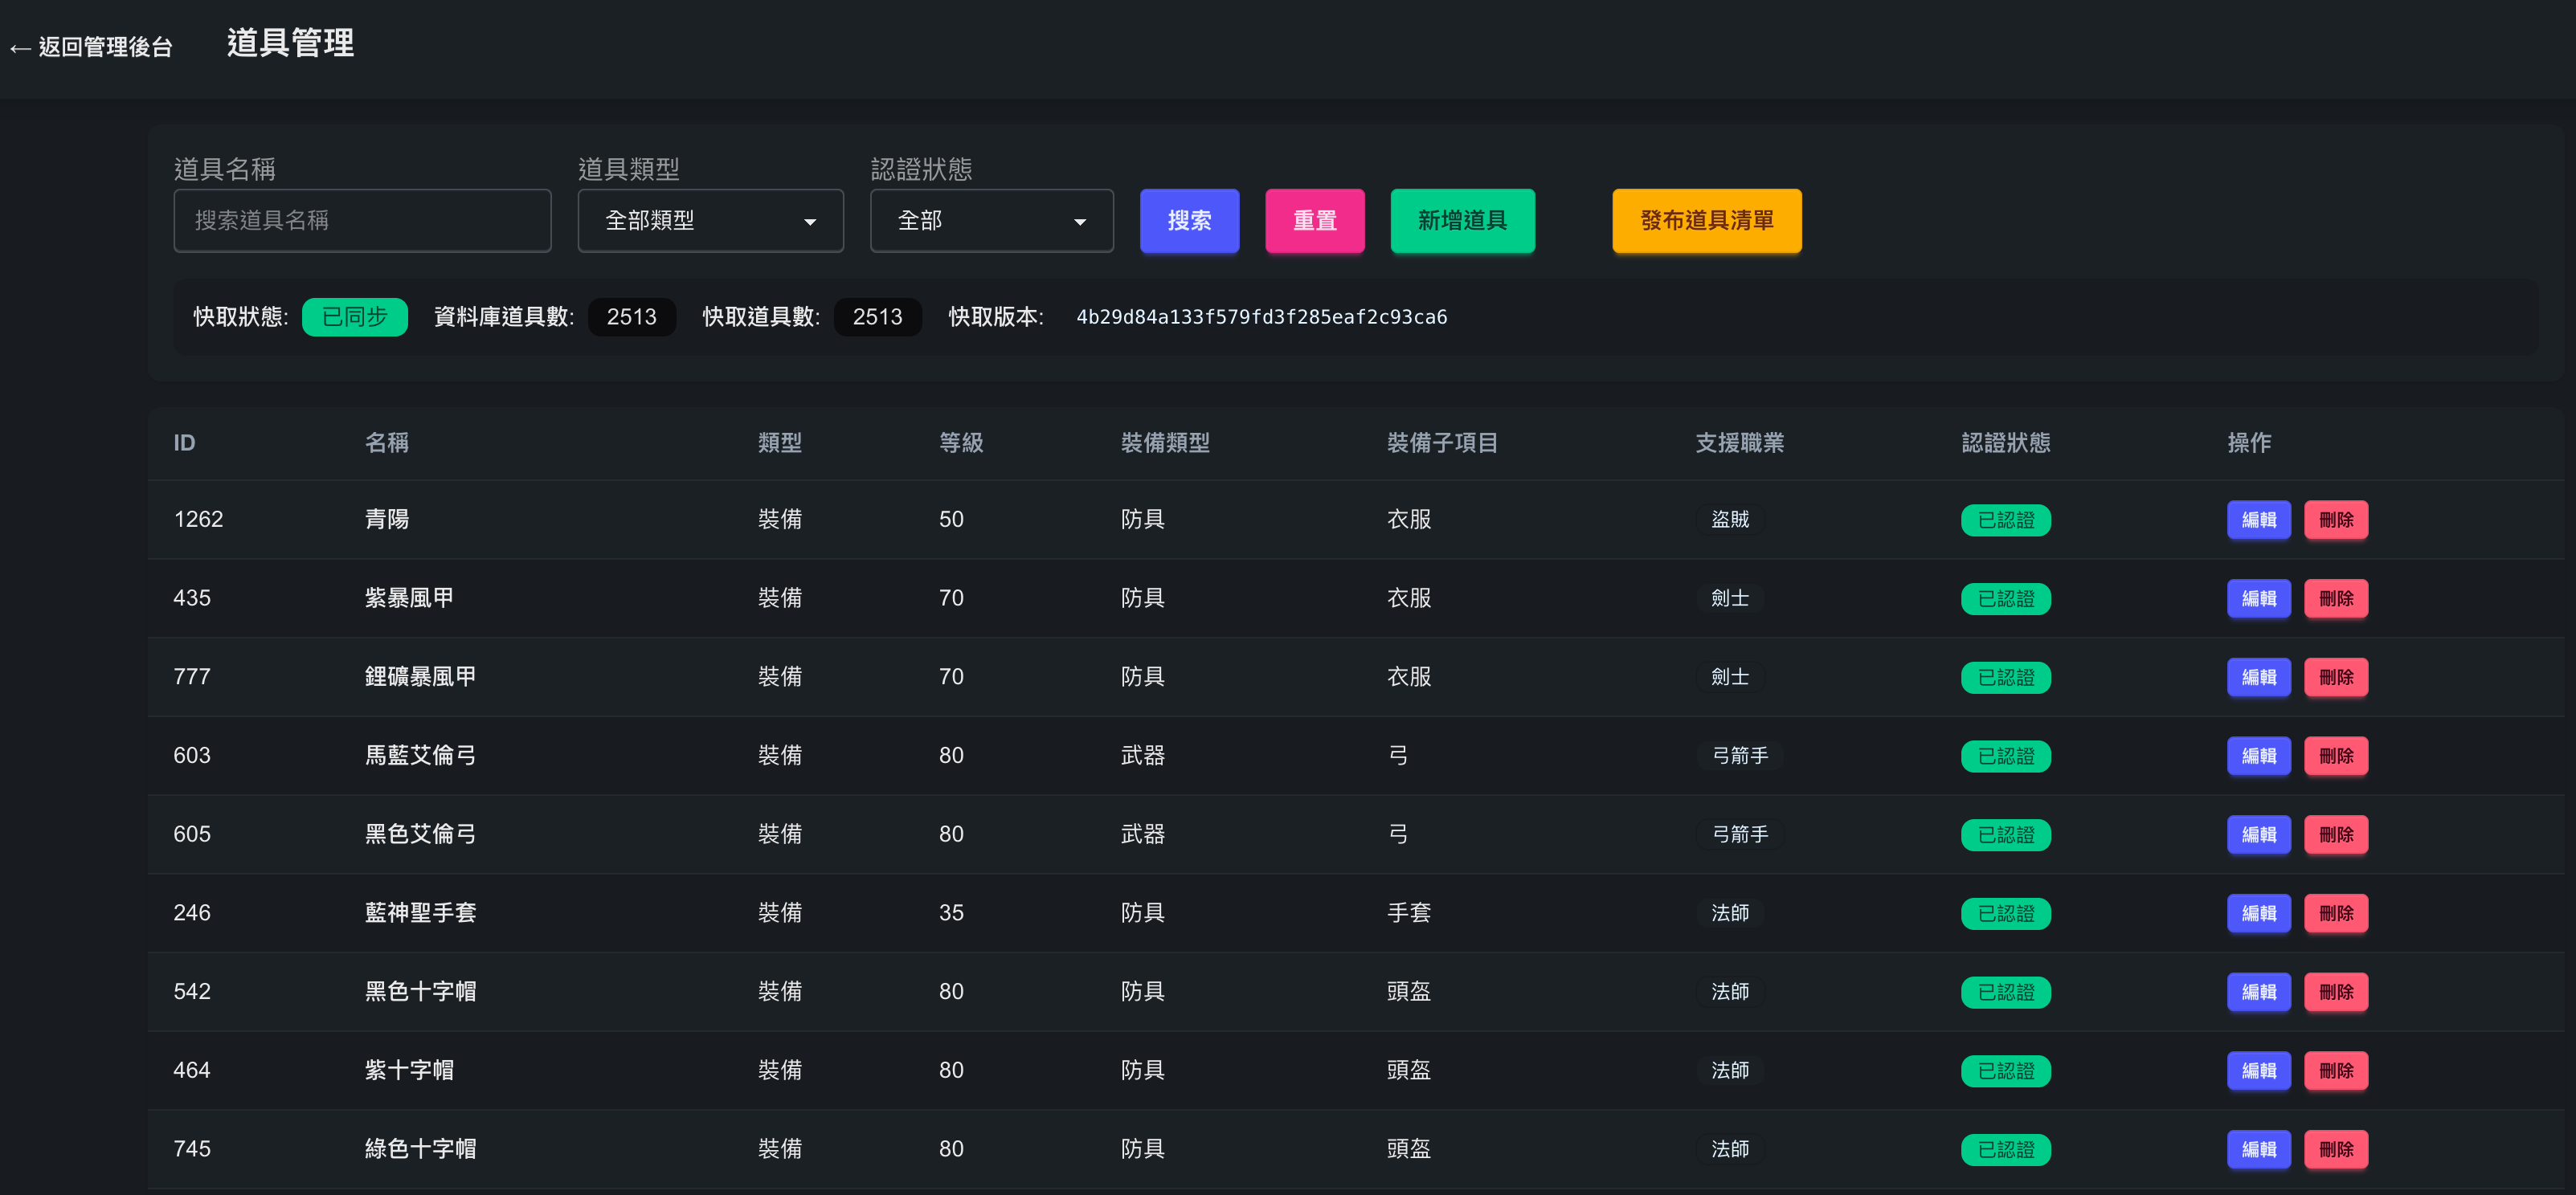Open the 認證狀態 全部 dropdown

coord(991,220)
